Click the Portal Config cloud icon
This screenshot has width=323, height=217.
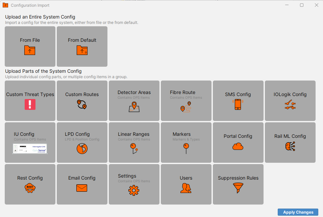pyautogui.click(x=238, y=146)
